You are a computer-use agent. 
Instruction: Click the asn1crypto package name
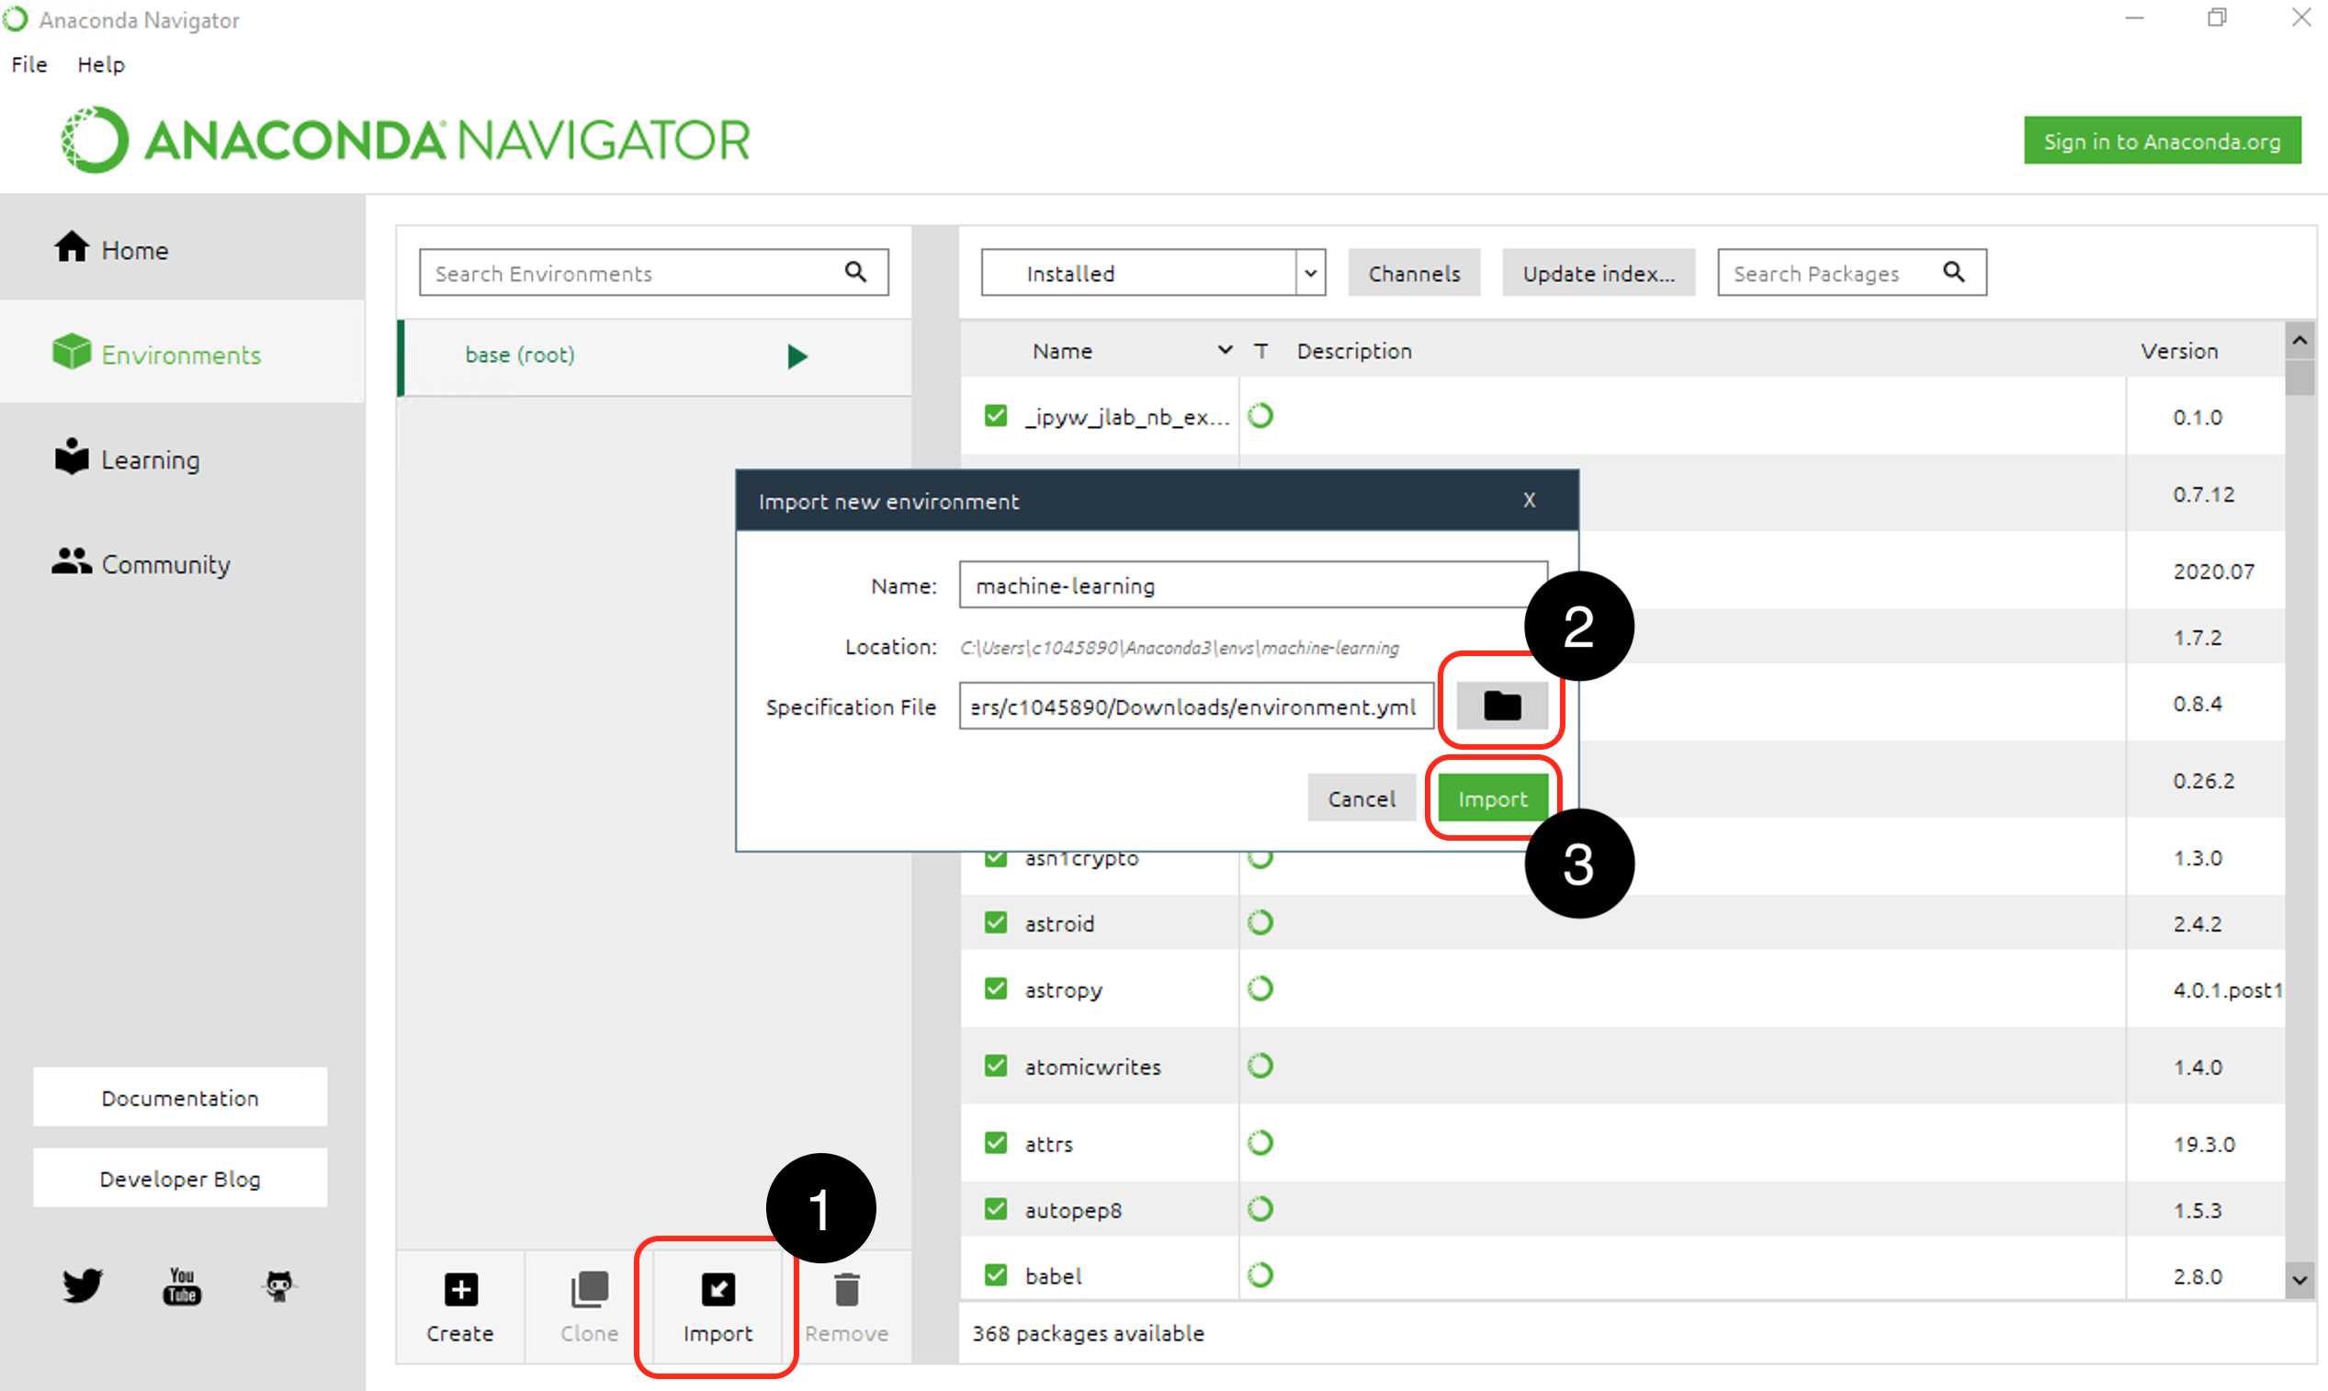click(x=1080, y=857)
